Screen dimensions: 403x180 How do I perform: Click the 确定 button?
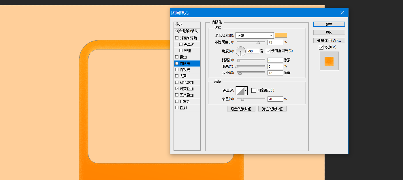pos(329,24)
